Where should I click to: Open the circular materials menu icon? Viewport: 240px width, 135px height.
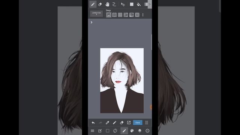tap(147, 131)
